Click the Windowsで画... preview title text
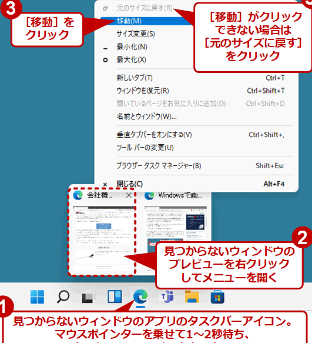The image size is (312, 343). (180, 195)
